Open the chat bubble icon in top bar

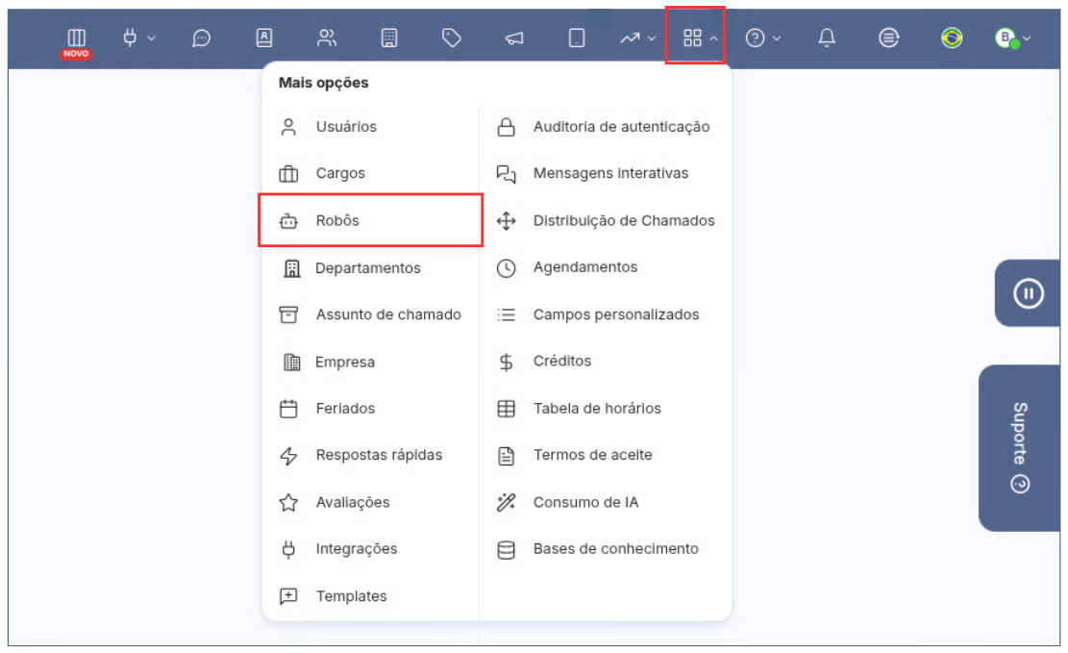pos(201,38)
